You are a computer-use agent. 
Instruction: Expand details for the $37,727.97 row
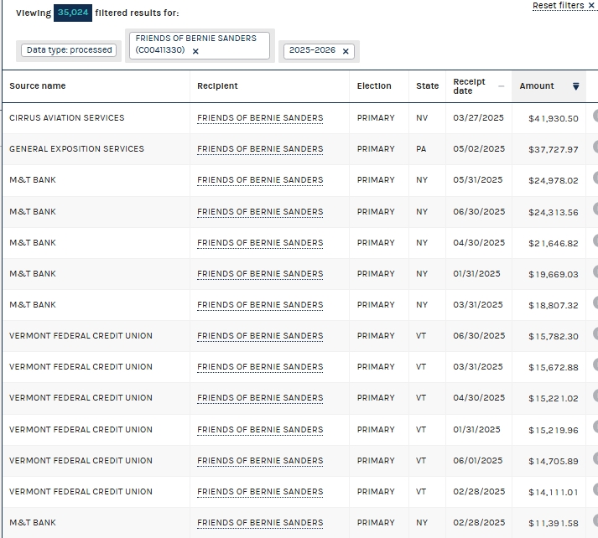tap(595, 147)
